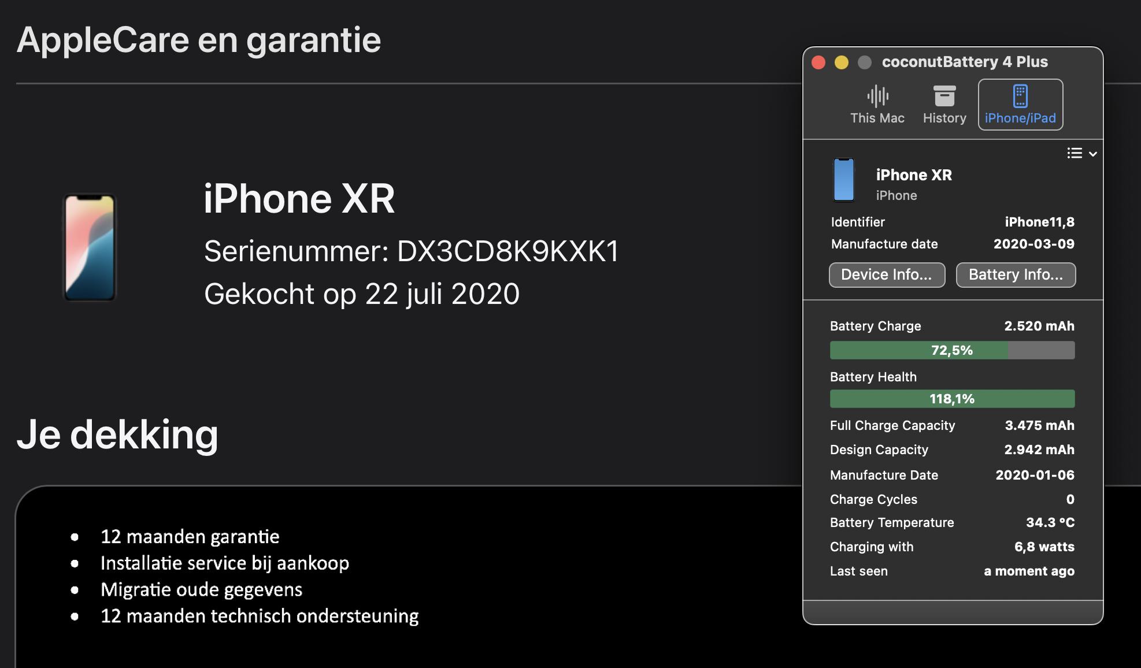Click the Full Charge Capacity 3.475 mAh value
The height and width of the screenshot is (668, 1141).
point(1039,425)
